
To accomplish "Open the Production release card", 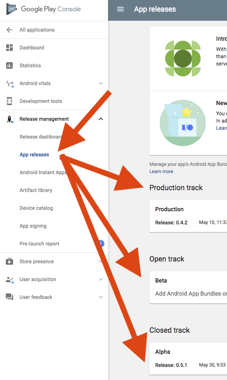I will pos(188,216).
